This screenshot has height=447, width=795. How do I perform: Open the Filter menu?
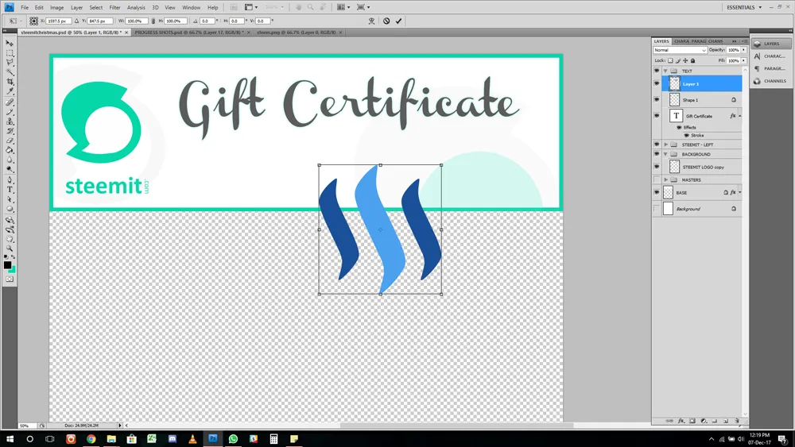point(114,8)
